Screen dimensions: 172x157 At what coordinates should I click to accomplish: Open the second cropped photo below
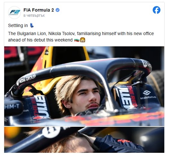(x=84, y=140)
